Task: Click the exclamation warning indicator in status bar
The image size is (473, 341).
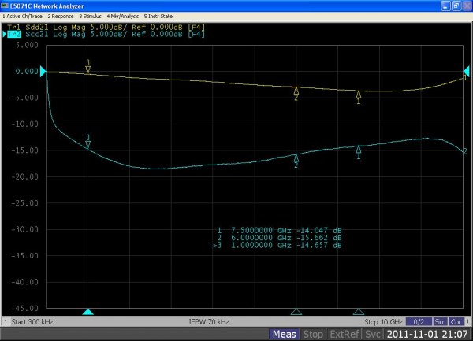Action: (x=467, y=322)
